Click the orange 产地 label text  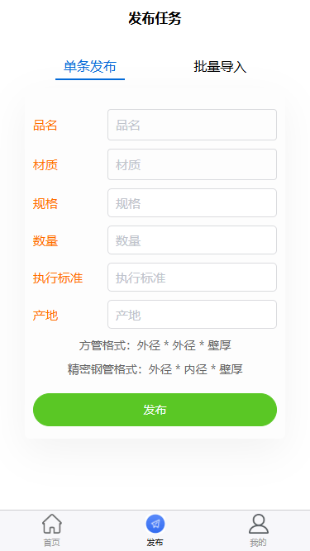click(x=45, y=316)
